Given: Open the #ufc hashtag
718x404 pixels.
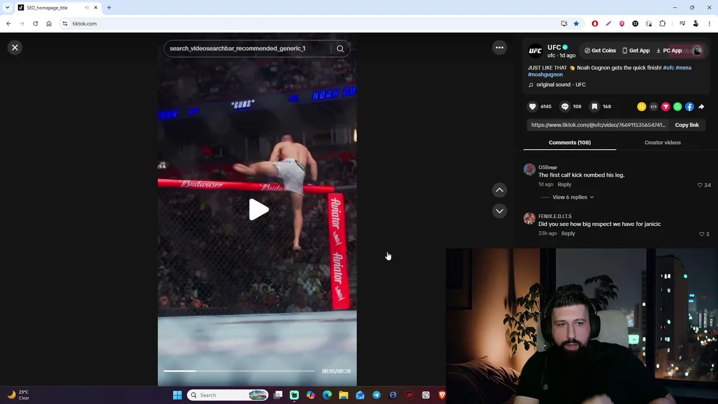Looking at the screenshot, I should [x=669, y=67].
